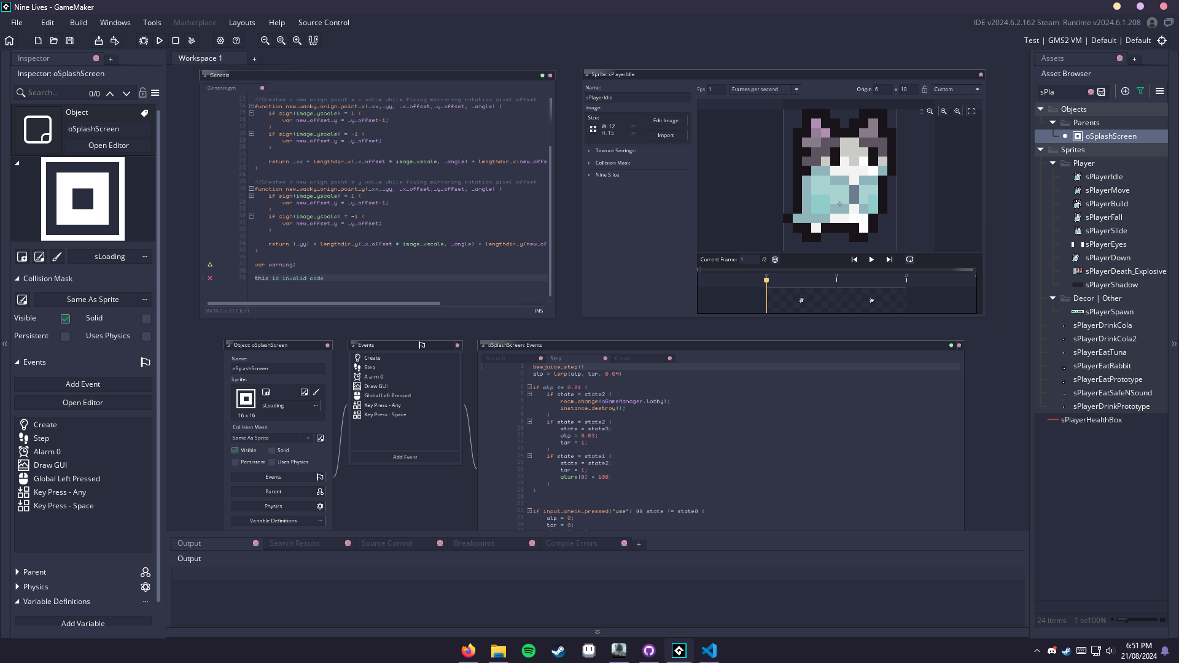Click the Create executable icon in toolbar
Image resolution: width=1179 pixels, height=663 pixels.
[x=98, y=41]
